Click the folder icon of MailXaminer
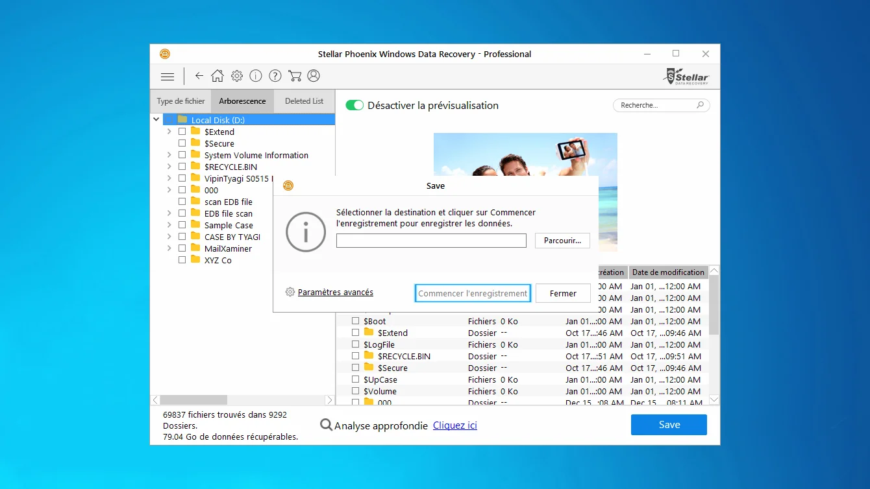Viewport: 870px width, 489px height. pyautogui.click(x=195, y=248)
